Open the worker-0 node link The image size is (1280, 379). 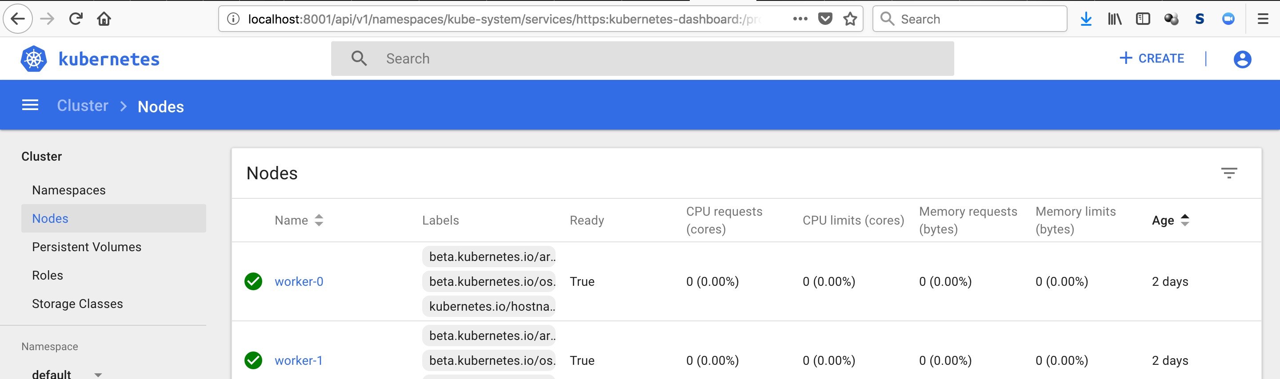pyautogui.click(x=299, y=281)
